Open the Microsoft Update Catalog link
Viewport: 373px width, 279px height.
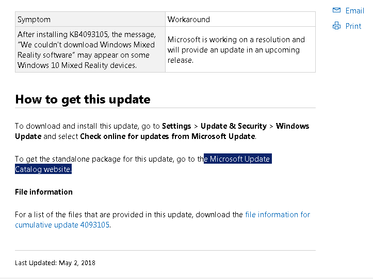(239, 159)
